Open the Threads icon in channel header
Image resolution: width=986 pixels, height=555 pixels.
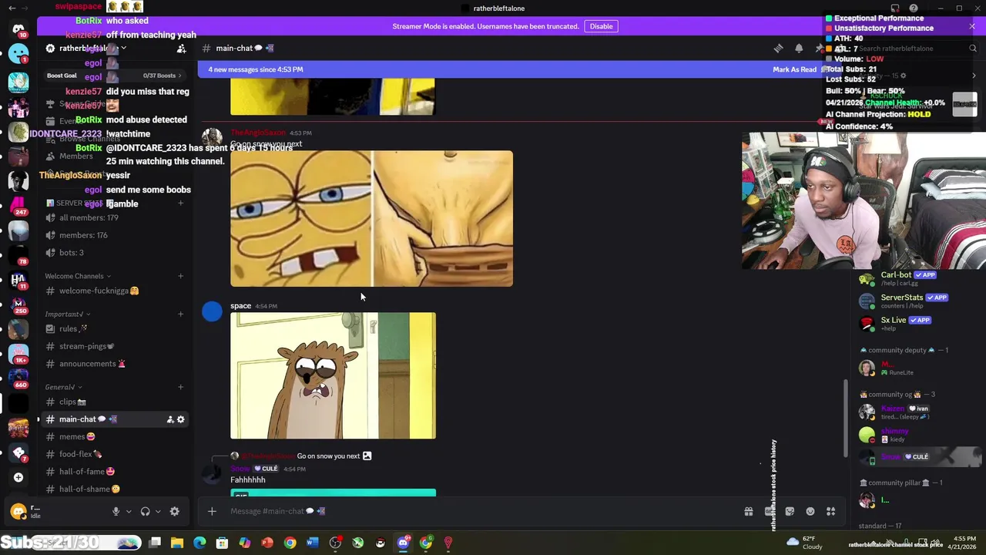778,48
